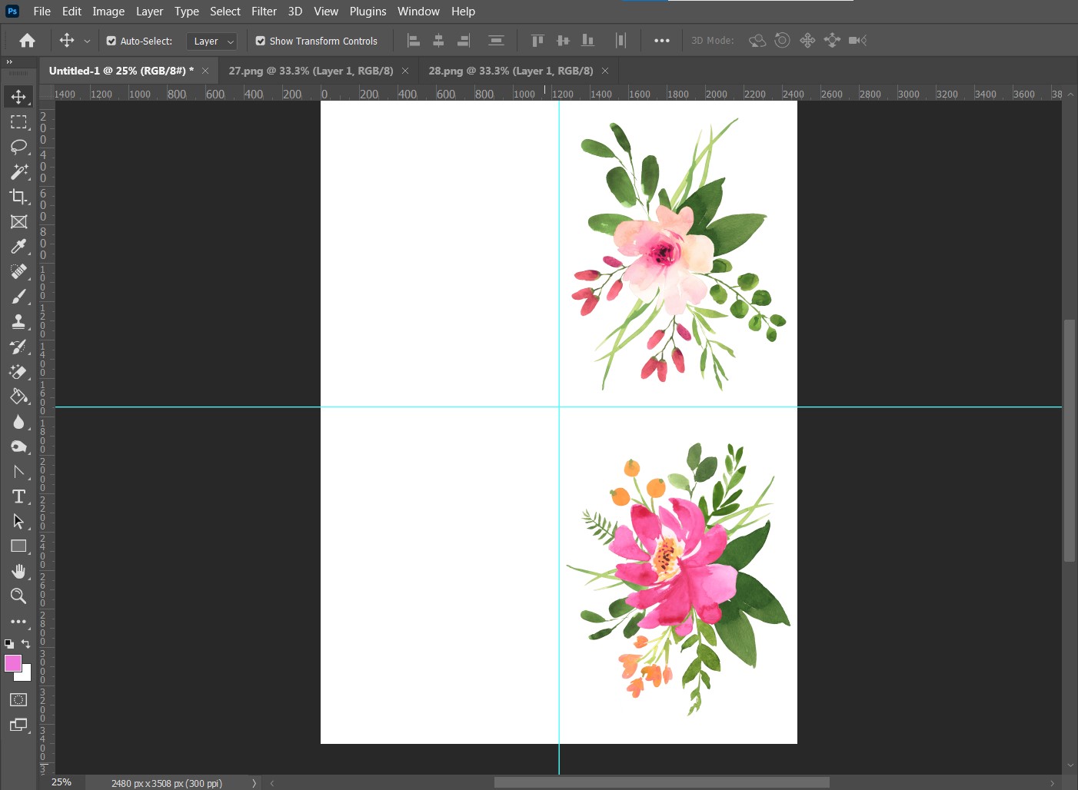The height and width of the screenshot is (790, 1078).
Task: Click the options bar ellipsis button
Action: pos(661,40)
